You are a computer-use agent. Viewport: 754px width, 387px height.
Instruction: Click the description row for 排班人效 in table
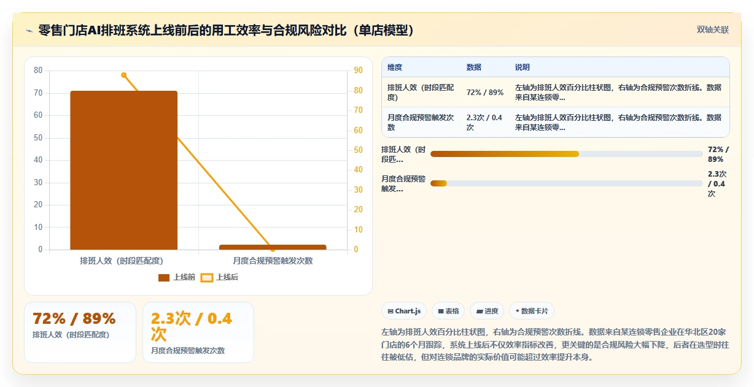click(618, 93)
